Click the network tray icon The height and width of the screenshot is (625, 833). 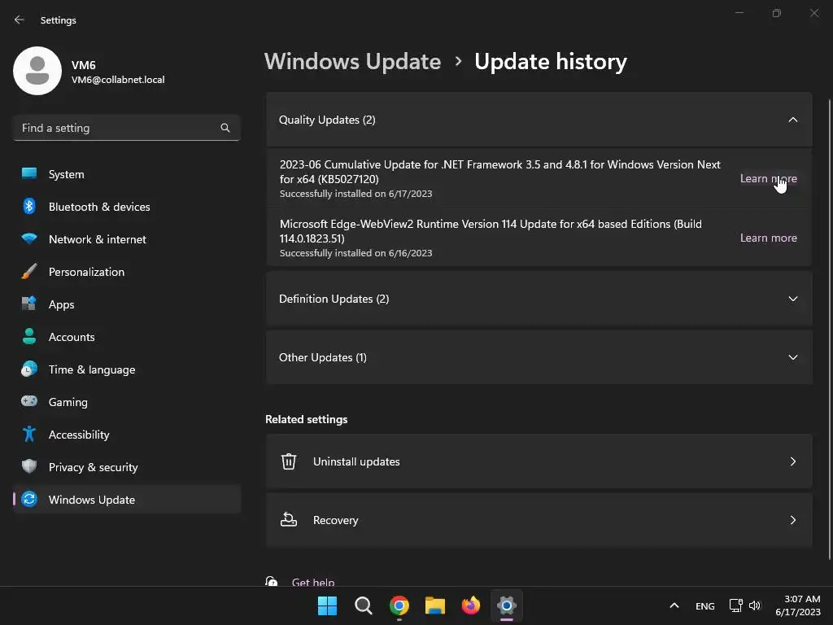(x=735, y=605)
